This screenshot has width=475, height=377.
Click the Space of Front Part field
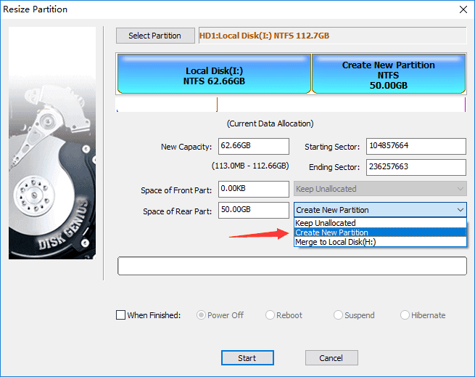(254, 190)
